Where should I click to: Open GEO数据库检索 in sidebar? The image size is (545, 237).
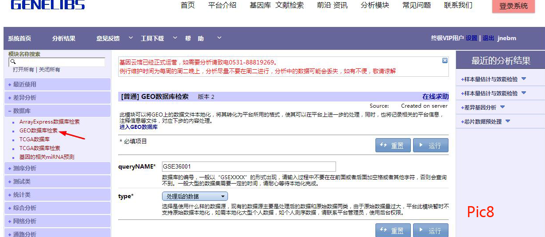tap(39, 131)
